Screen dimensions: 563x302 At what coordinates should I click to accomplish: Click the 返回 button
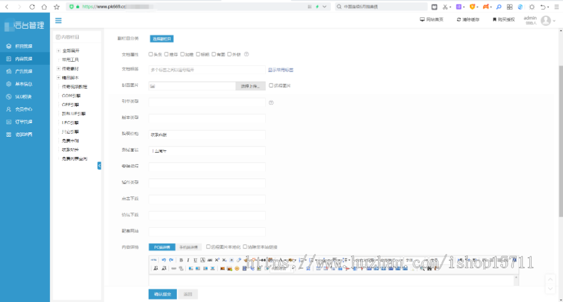[x=188, y=294]
